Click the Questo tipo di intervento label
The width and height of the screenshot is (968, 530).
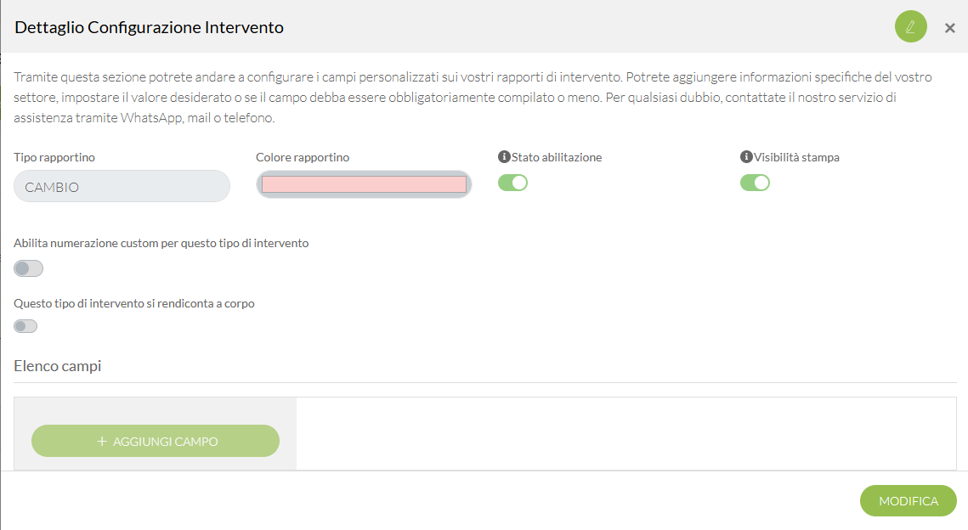[134, 303]
